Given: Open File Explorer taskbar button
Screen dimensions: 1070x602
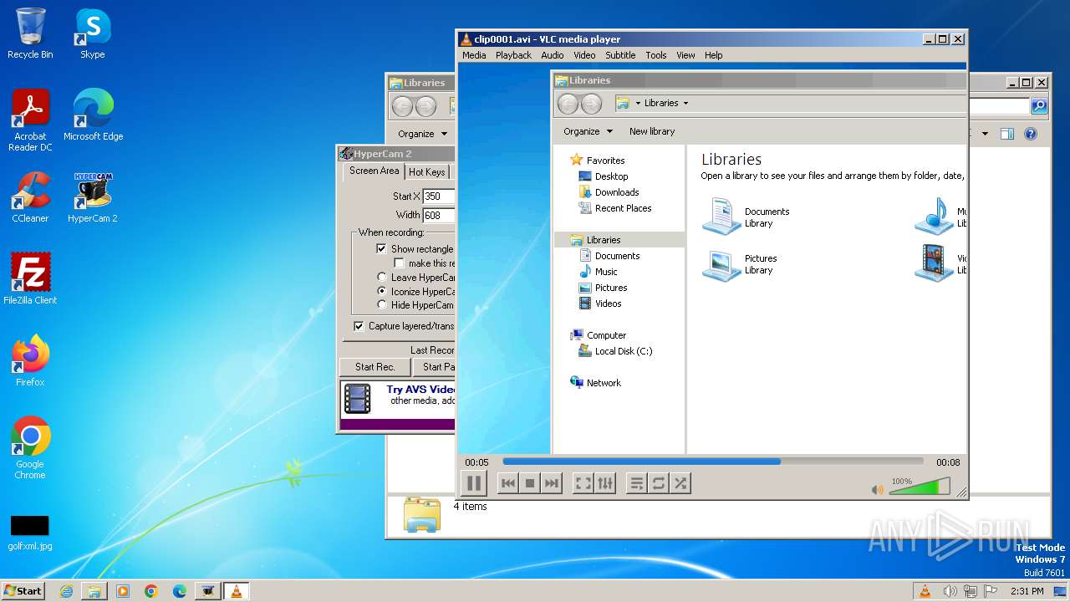Looking at the screenshot, I should 94,591.
